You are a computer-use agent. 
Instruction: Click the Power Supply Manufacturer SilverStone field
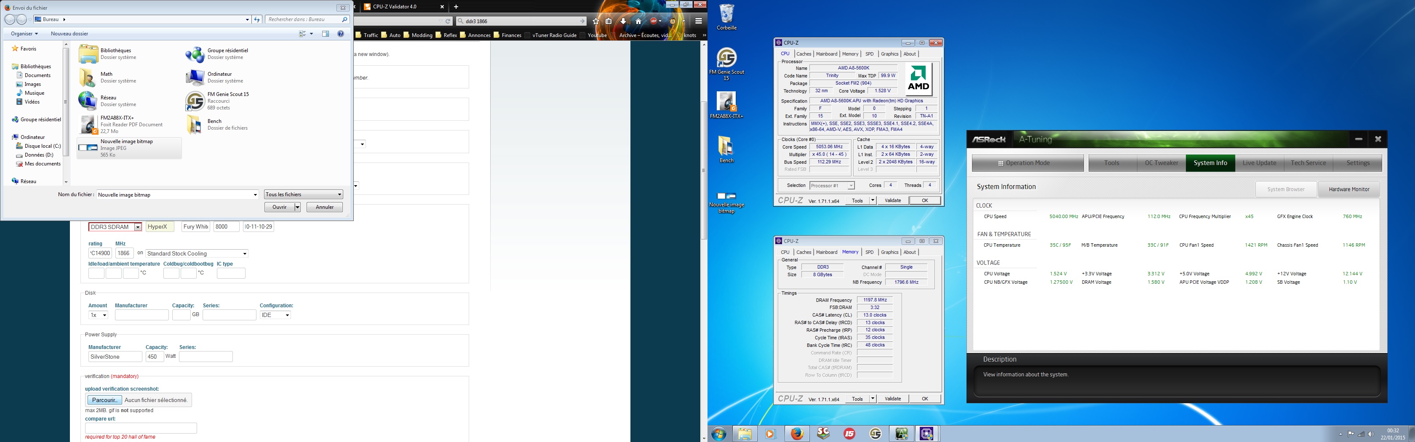(x=115, y=357)
